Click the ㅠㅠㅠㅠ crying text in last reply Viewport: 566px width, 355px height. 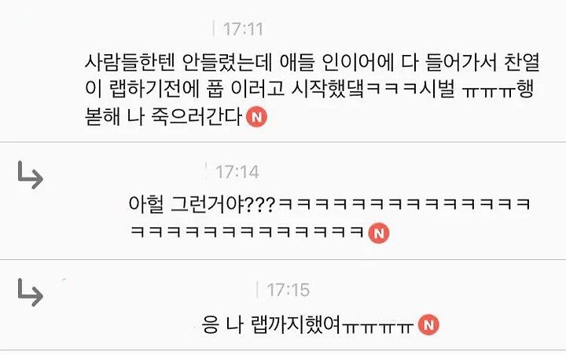[377, 328]
